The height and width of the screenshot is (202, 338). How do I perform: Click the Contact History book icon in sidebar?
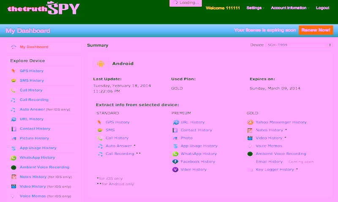tap(14, 129)
